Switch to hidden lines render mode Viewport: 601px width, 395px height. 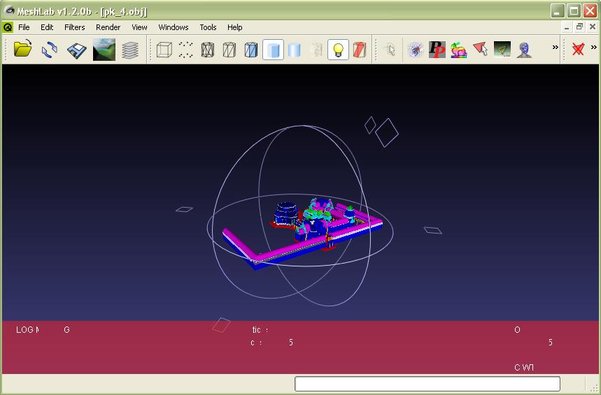click(229, 50)
